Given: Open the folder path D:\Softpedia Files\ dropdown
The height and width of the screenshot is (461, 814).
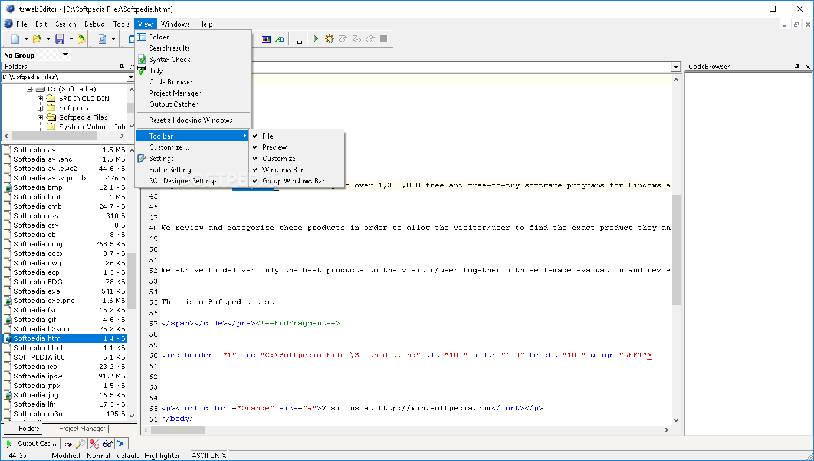Looking at the screenshot, I should 131,77.
